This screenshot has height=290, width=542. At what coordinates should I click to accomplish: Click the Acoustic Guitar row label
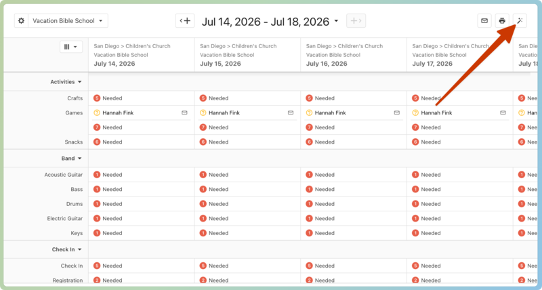click(64, 175)
